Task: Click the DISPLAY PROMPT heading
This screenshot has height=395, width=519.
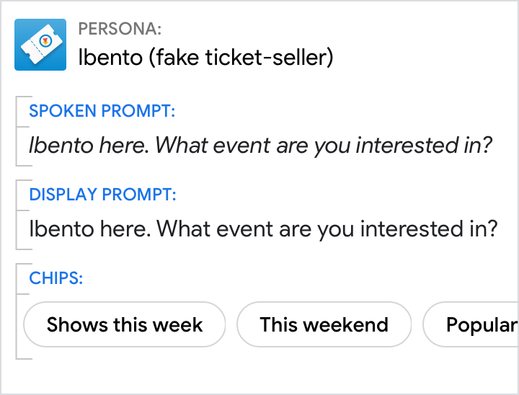Action: point(102,195)
